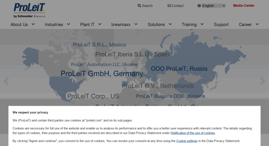This screenshot has height=146, width=269.
Task: Expand the Career chevron
Action: coord(257,24)
